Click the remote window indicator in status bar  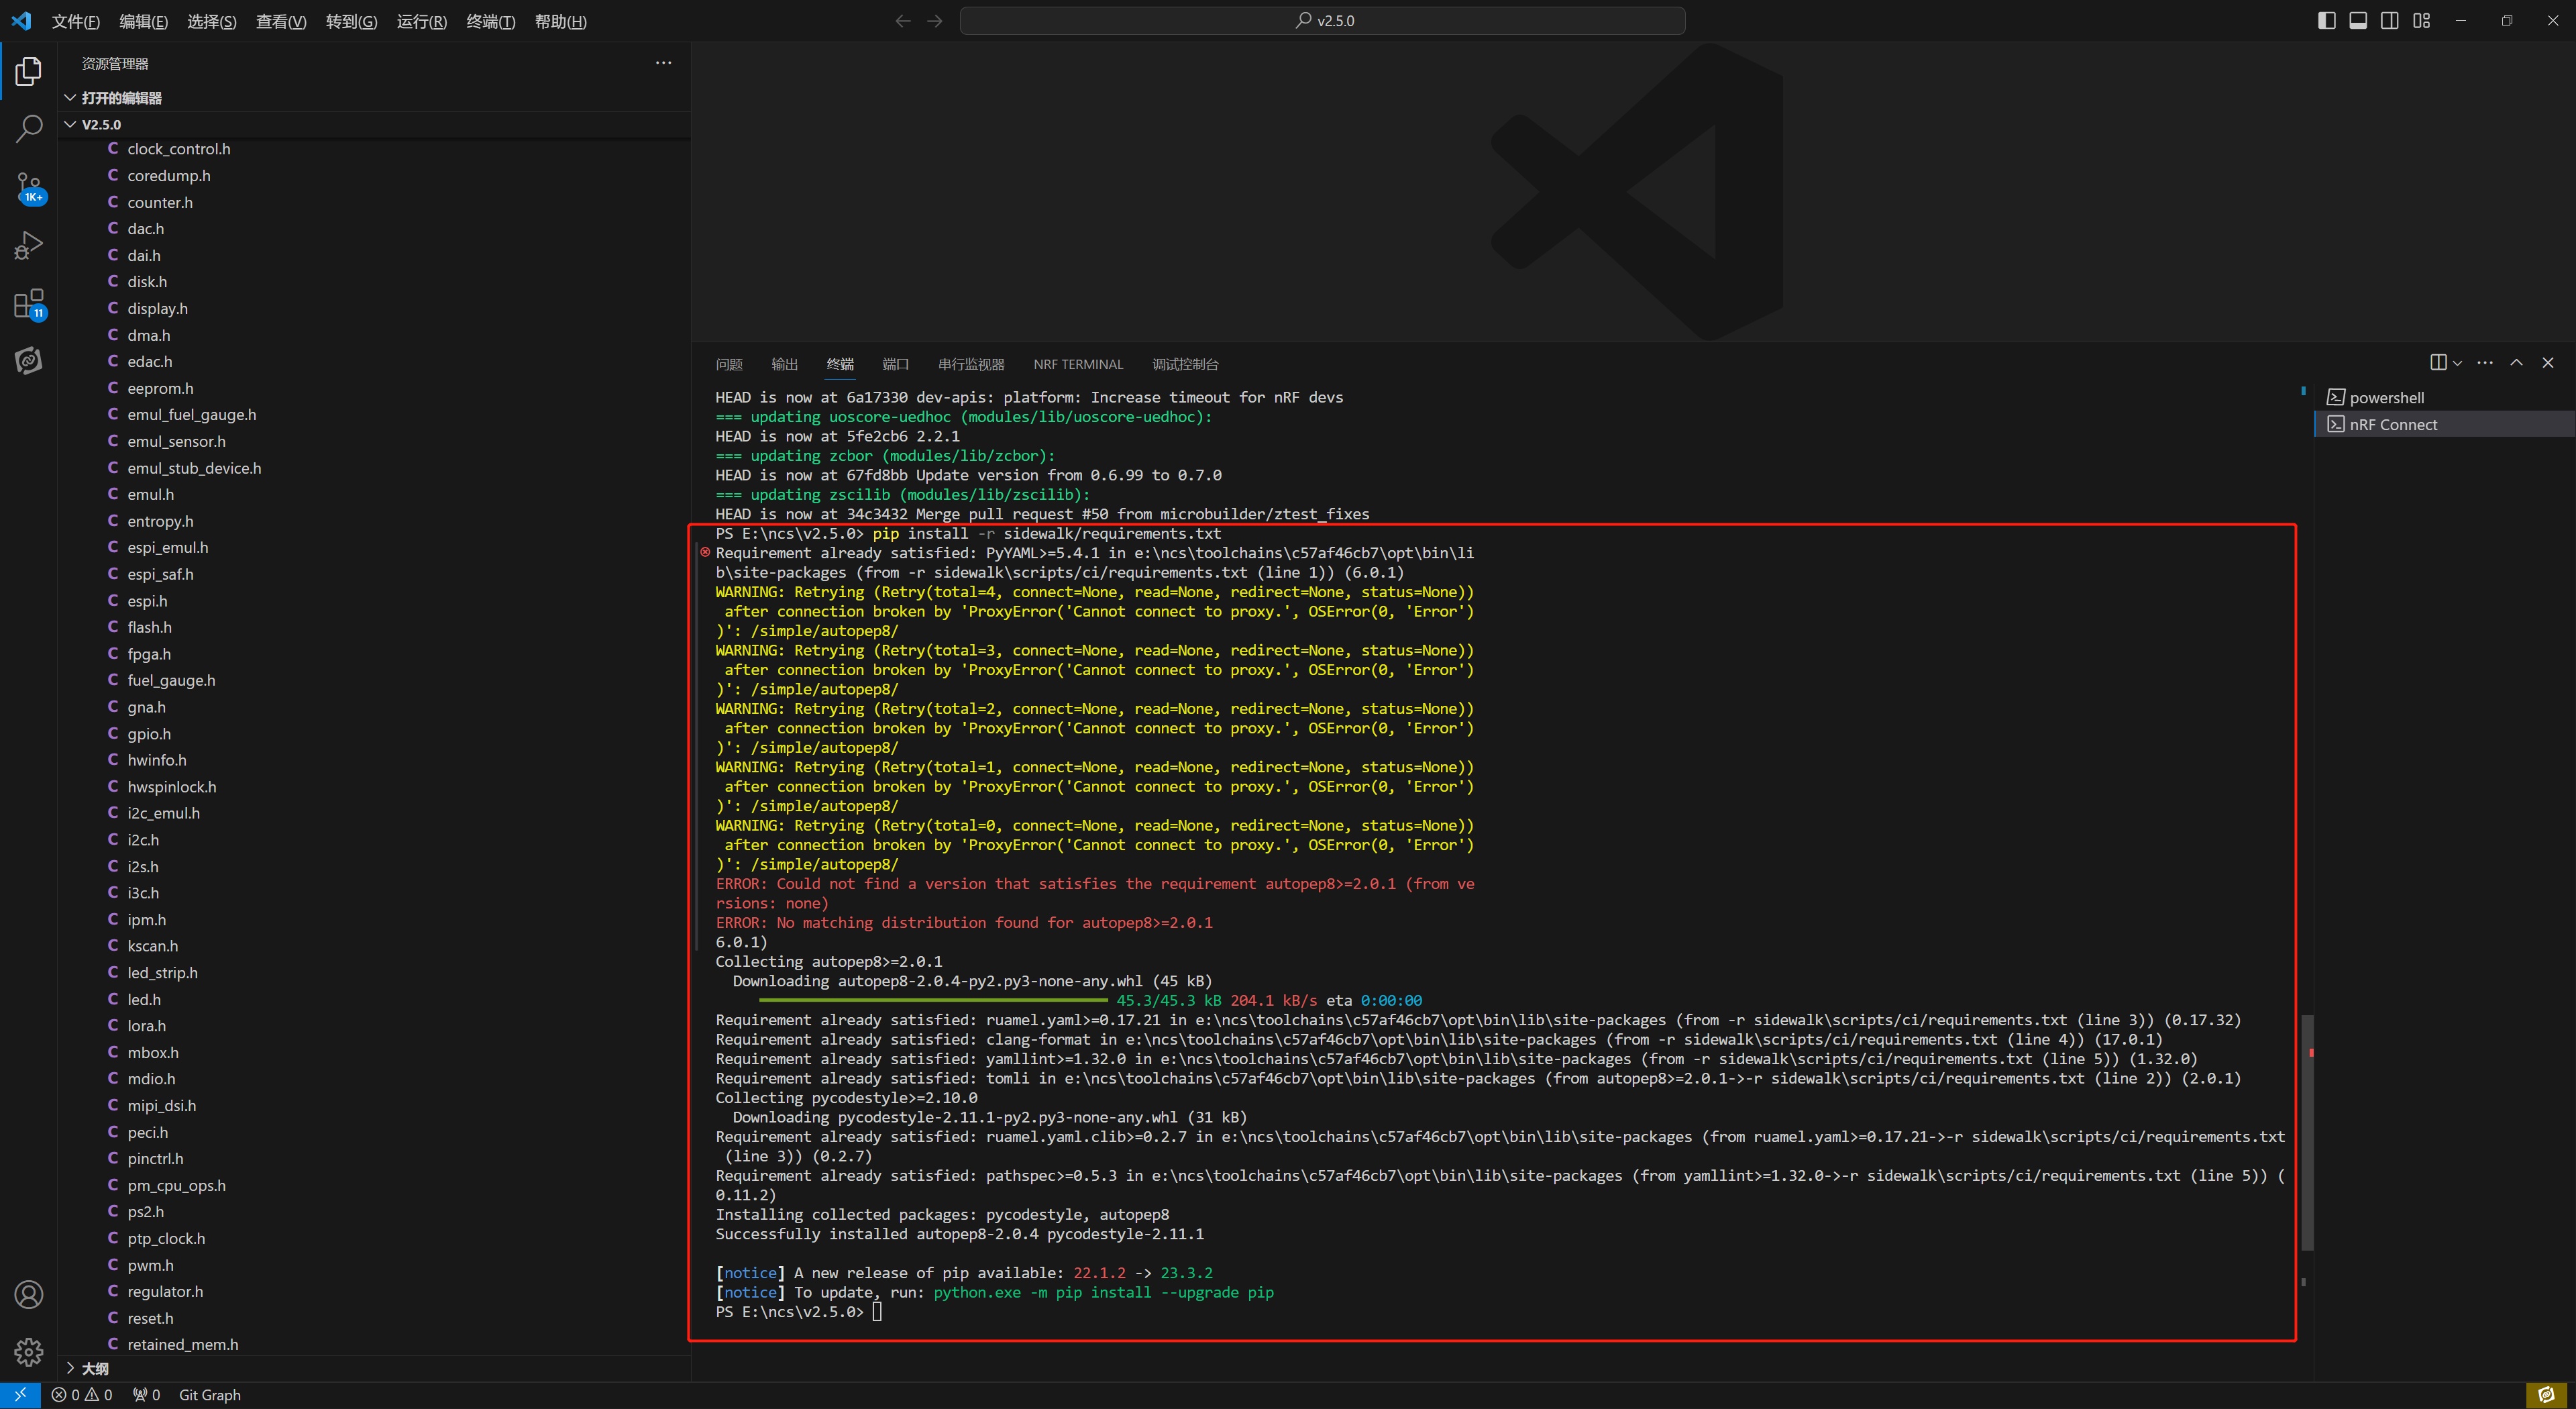point(20,1395)
